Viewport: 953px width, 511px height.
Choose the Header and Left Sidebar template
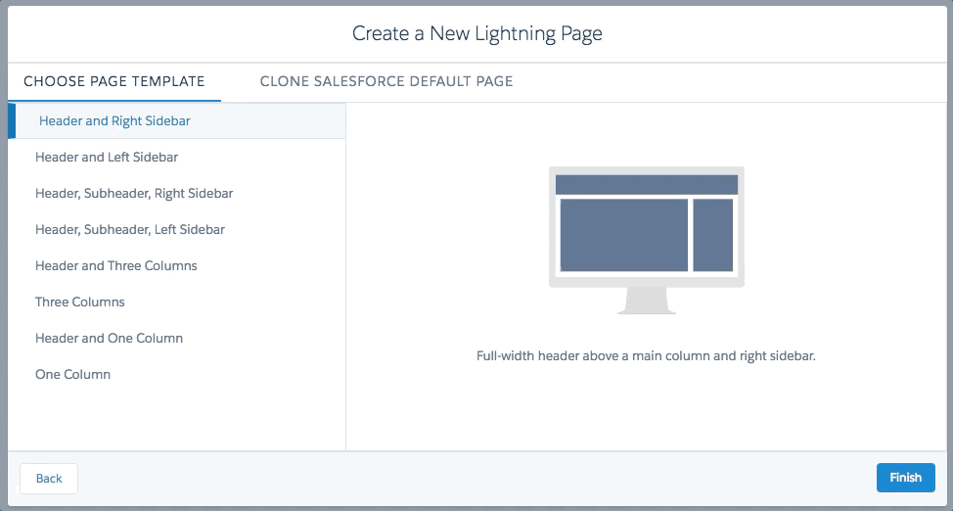107,157
